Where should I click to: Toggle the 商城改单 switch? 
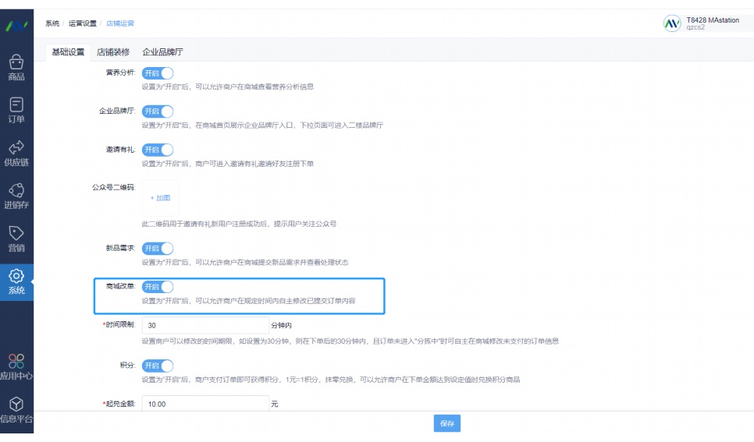click(x=158, y=287)
